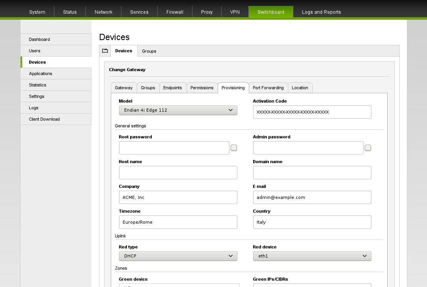
Task: Select the Endpoints tab
Action: pyautogui.click(x=173, y=88)
